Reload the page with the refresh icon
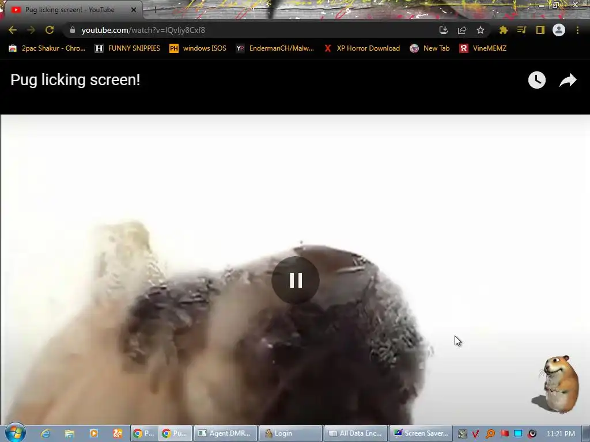This screenshot has height=442, width=590. pos(50,30)
